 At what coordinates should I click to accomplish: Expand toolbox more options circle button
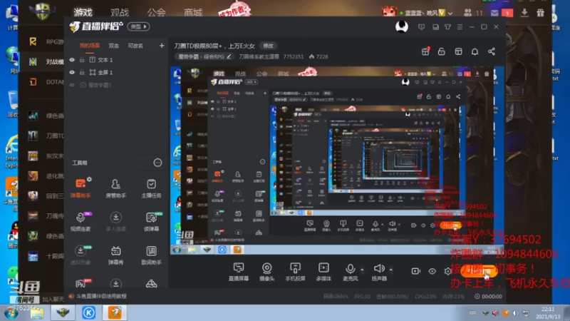157,163
